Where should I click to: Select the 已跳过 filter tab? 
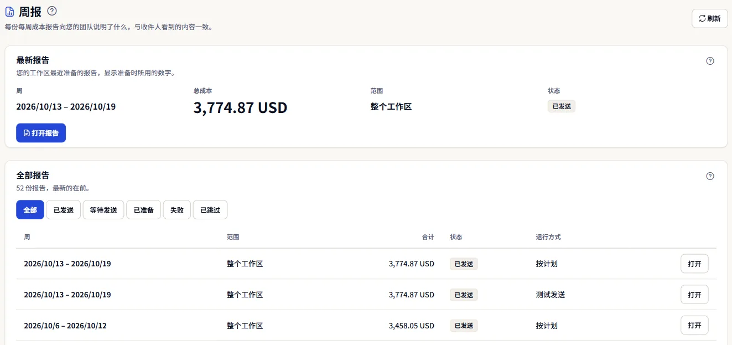[x=210, y=210]
